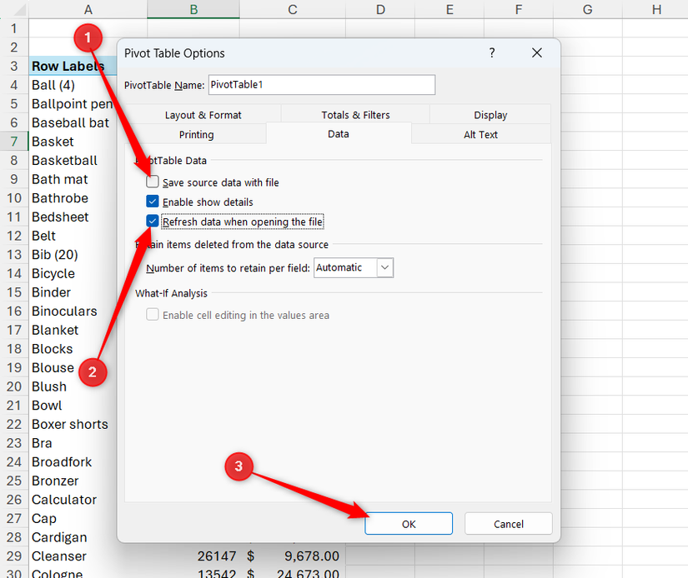This screenshot has height=578, width=688.
Task: Select the row 7 header
Action: [x=13, y=142]
